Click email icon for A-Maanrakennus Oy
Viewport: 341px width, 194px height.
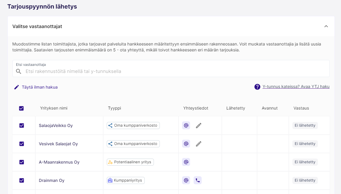tap(186, 162)
